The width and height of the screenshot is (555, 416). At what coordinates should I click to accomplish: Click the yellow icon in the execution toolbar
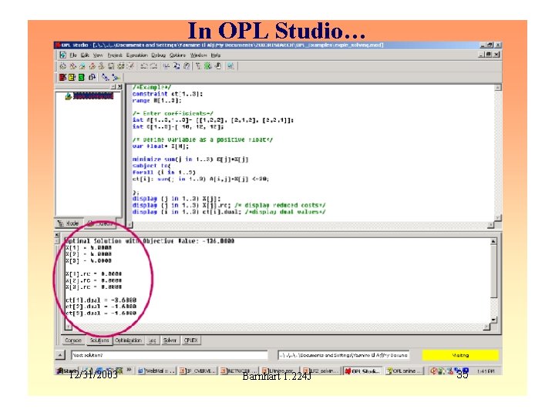click(x=72, y=77)
